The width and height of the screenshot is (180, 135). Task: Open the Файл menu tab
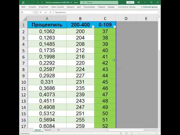tap(23, 7)
